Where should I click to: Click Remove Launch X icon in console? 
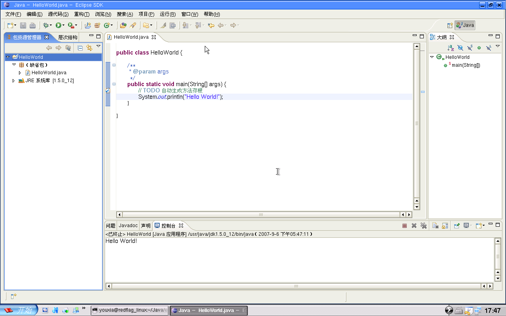(414, 226)
